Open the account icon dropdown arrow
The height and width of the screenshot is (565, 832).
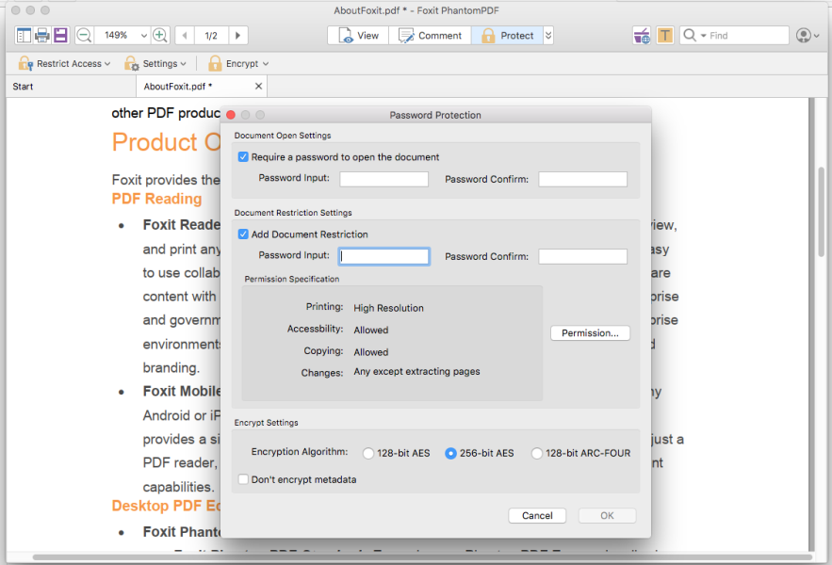point(817,36)
